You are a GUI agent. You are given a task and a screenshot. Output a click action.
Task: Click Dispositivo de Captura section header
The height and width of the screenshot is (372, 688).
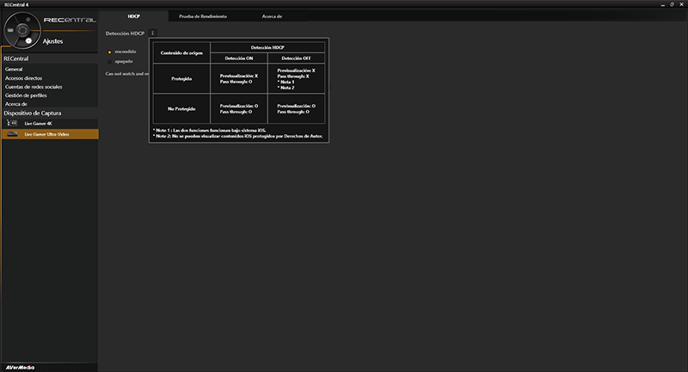pos(33,113)
